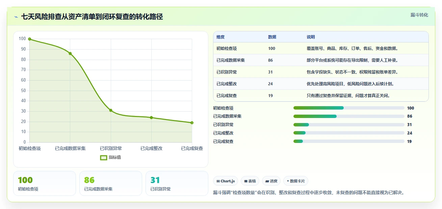Select the 初始检查项 cell in the table

pyautogui.click(x=227, y=49)
